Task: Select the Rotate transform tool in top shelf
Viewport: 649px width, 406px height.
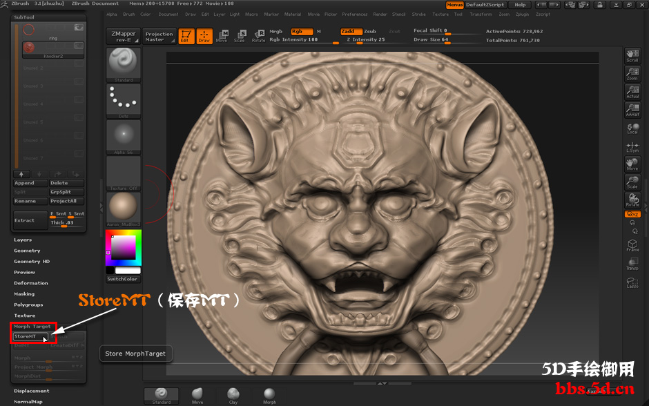Action: (258, 36)
